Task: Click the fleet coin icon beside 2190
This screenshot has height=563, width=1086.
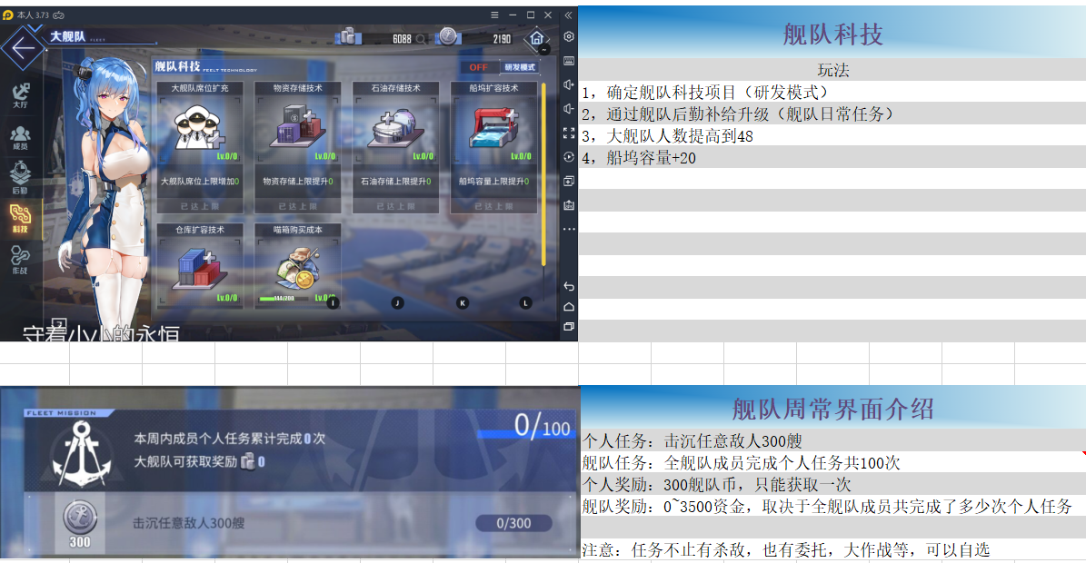Action: (x=448, y=36)
